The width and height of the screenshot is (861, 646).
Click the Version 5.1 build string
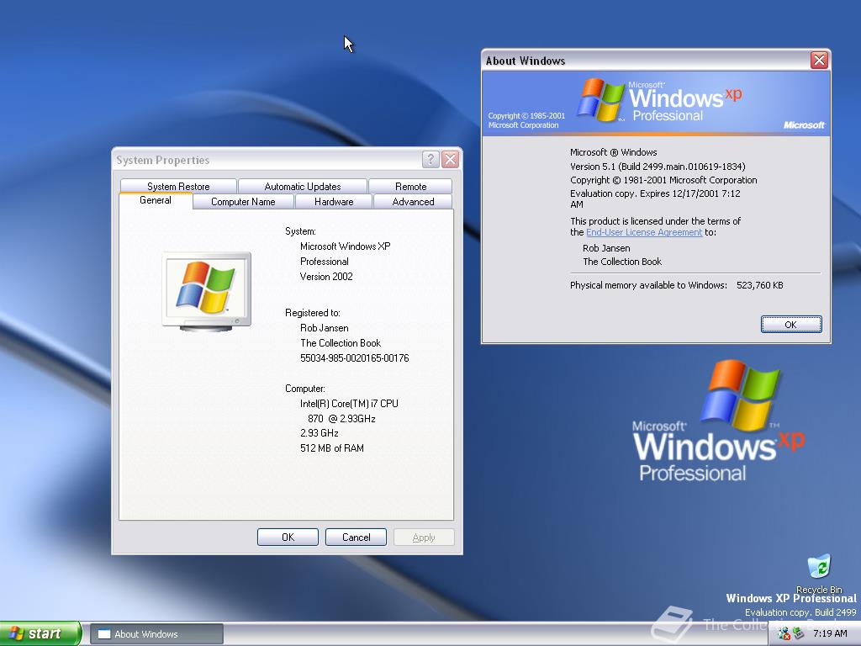point(658,167)
